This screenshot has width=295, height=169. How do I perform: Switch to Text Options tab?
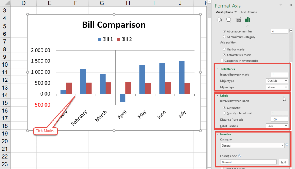click(x=249, y=12)
